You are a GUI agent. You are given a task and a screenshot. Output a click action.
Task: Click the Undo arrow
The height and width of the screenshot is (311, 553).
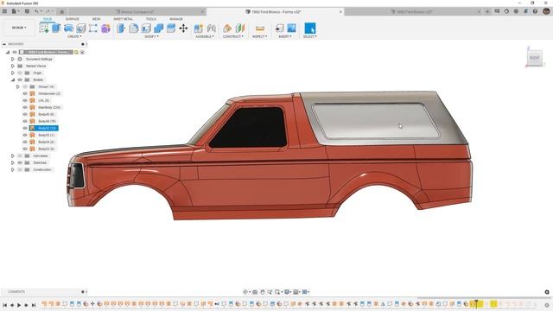[x=36, y=11]
